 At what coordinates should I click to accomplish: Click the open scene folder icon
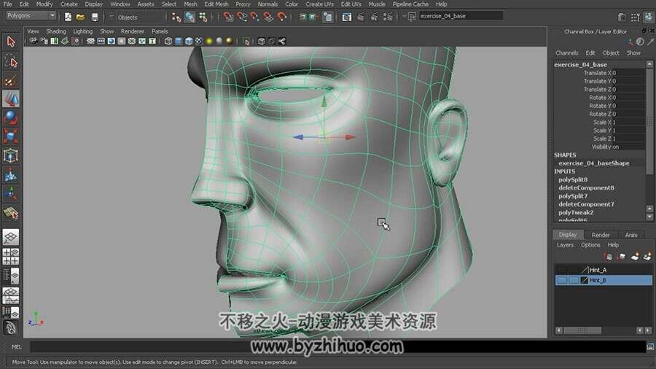click(x=80, y=17)
